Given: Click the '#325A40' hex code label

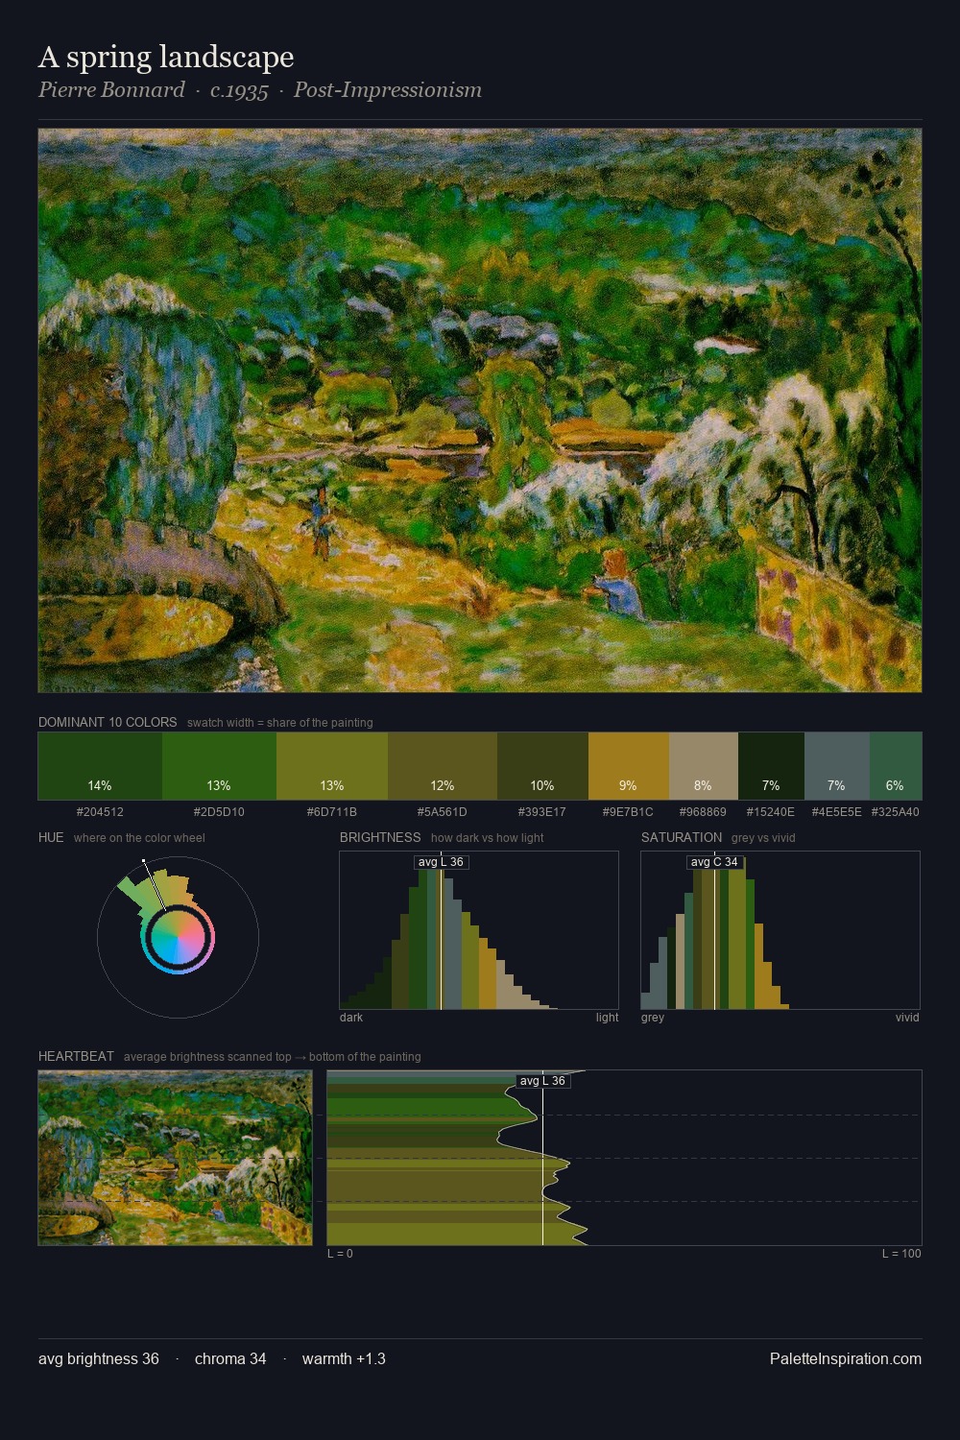Looking at the screenshot, I should pos(895,812).
